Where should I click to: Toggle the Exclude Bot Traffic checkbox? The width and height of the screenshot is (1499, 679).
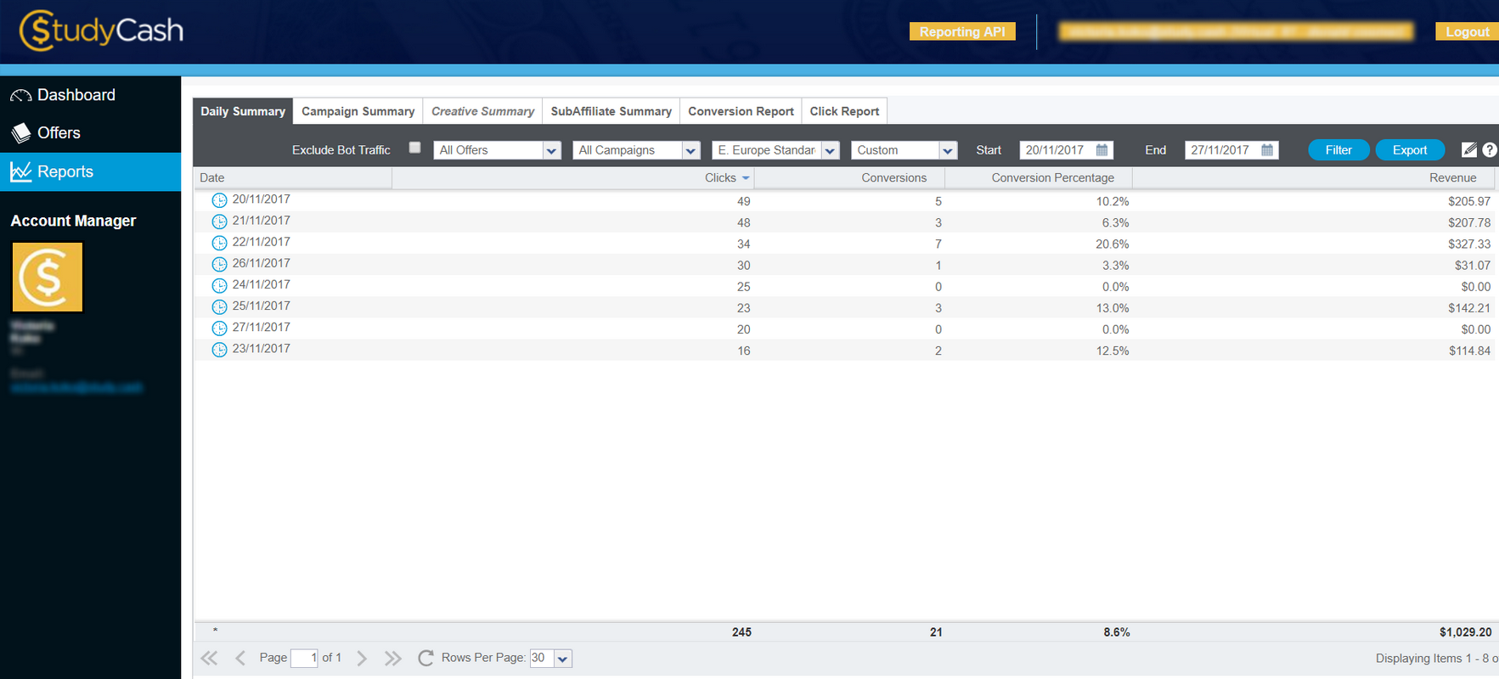pyautogui.click(x=414, y=148)
